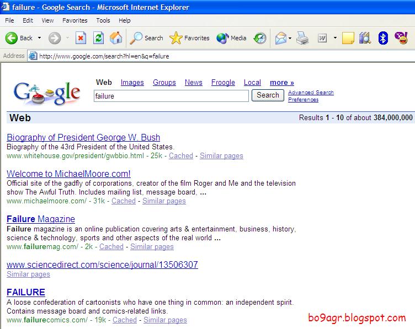Open Cached link for whitehouse.gov result

(x=181, y=155)
